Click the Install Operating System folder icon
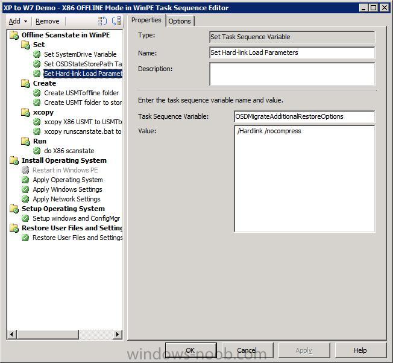The width and height of the screenshot is (393, 363). coord(14,160)
